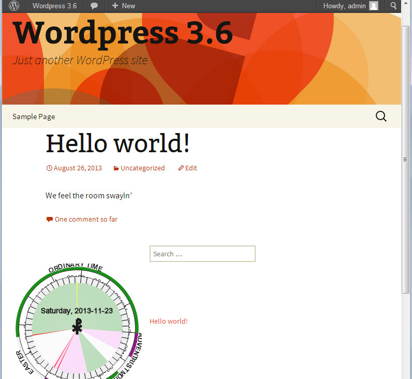Open the Sample Page menu item
Screen dimensions: 412x379
[34, 116]
